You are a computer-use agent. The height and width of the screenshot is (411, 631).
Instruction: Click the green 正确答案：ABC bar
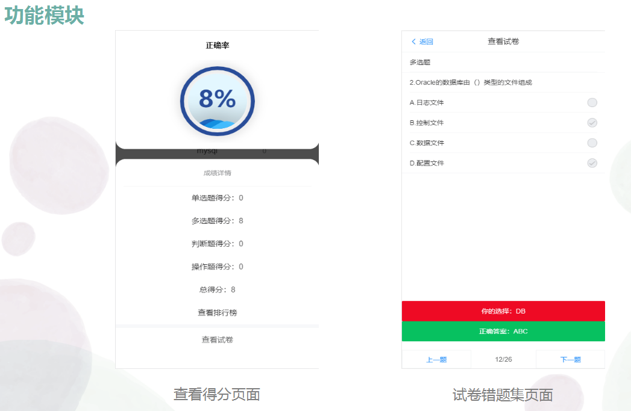point(503,332)
